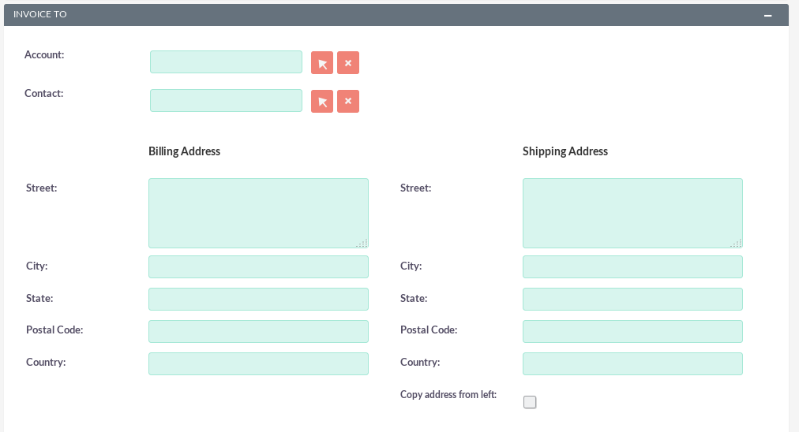Click the Shipping Country field
Viewport: 799px width, 432px height.
632,364
